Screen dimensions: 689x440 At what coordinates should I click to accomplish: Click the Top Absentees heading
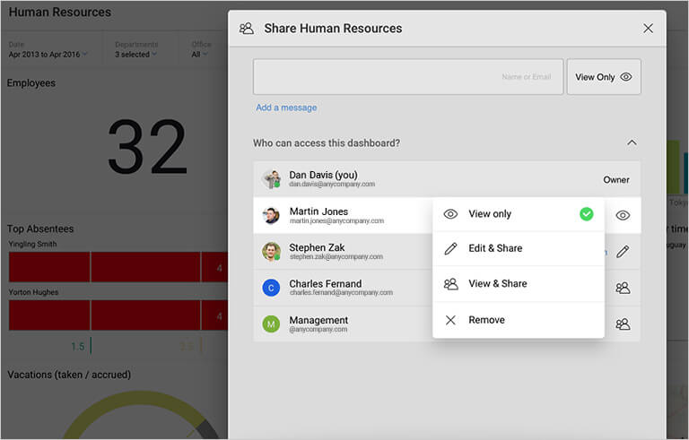(40, 229)
